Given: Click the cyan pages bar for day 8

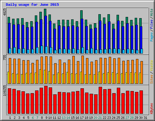Looking at the screenshot, I should pos(42,50).
